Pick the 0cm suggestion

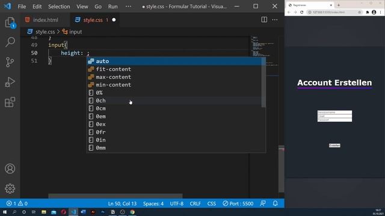(174, 109)
